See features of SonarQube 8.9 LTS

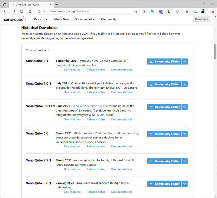[72, 119]
